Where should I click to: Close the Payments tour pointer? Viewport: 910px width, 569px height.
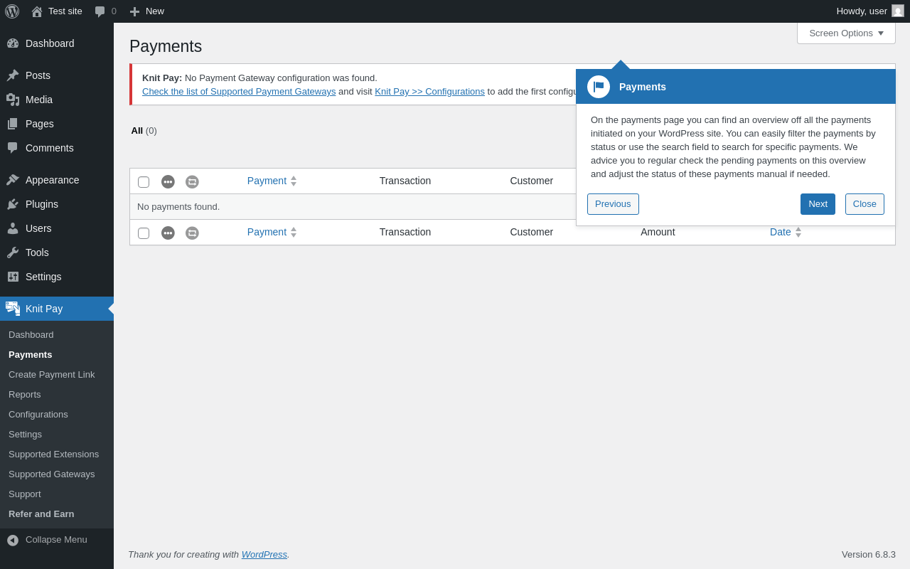(864, 204)
